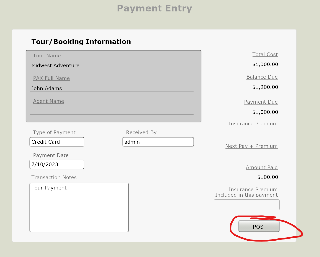Click the John Adams name field
Image resolution: width=320 pixels, height=257 pixels.
[x=112, y=89]
